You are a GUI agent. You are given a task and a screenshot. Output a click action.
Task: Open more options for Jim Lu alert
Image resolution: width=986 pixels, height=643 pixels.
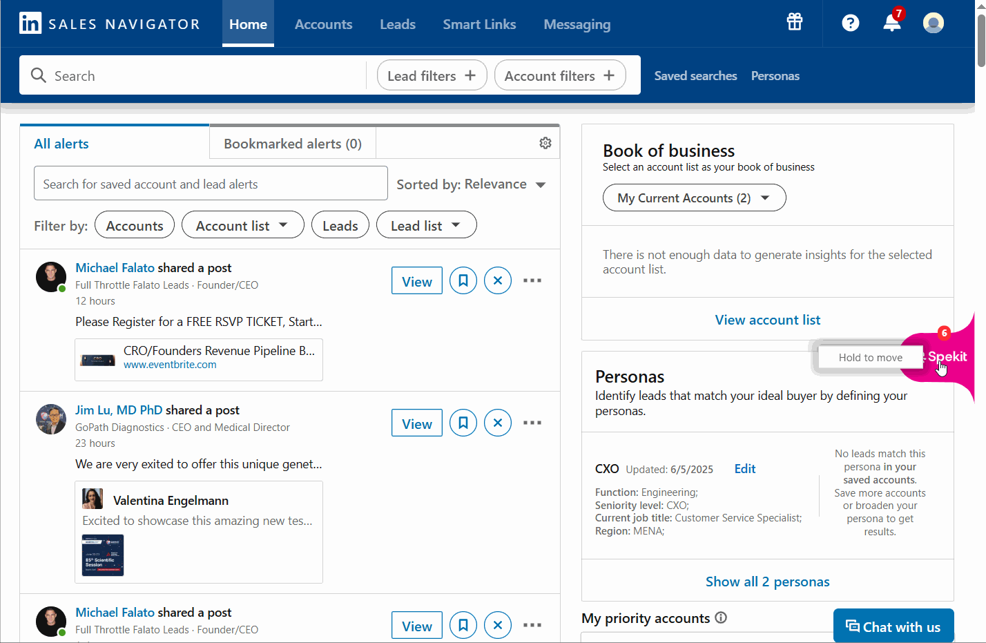[532, 423]
